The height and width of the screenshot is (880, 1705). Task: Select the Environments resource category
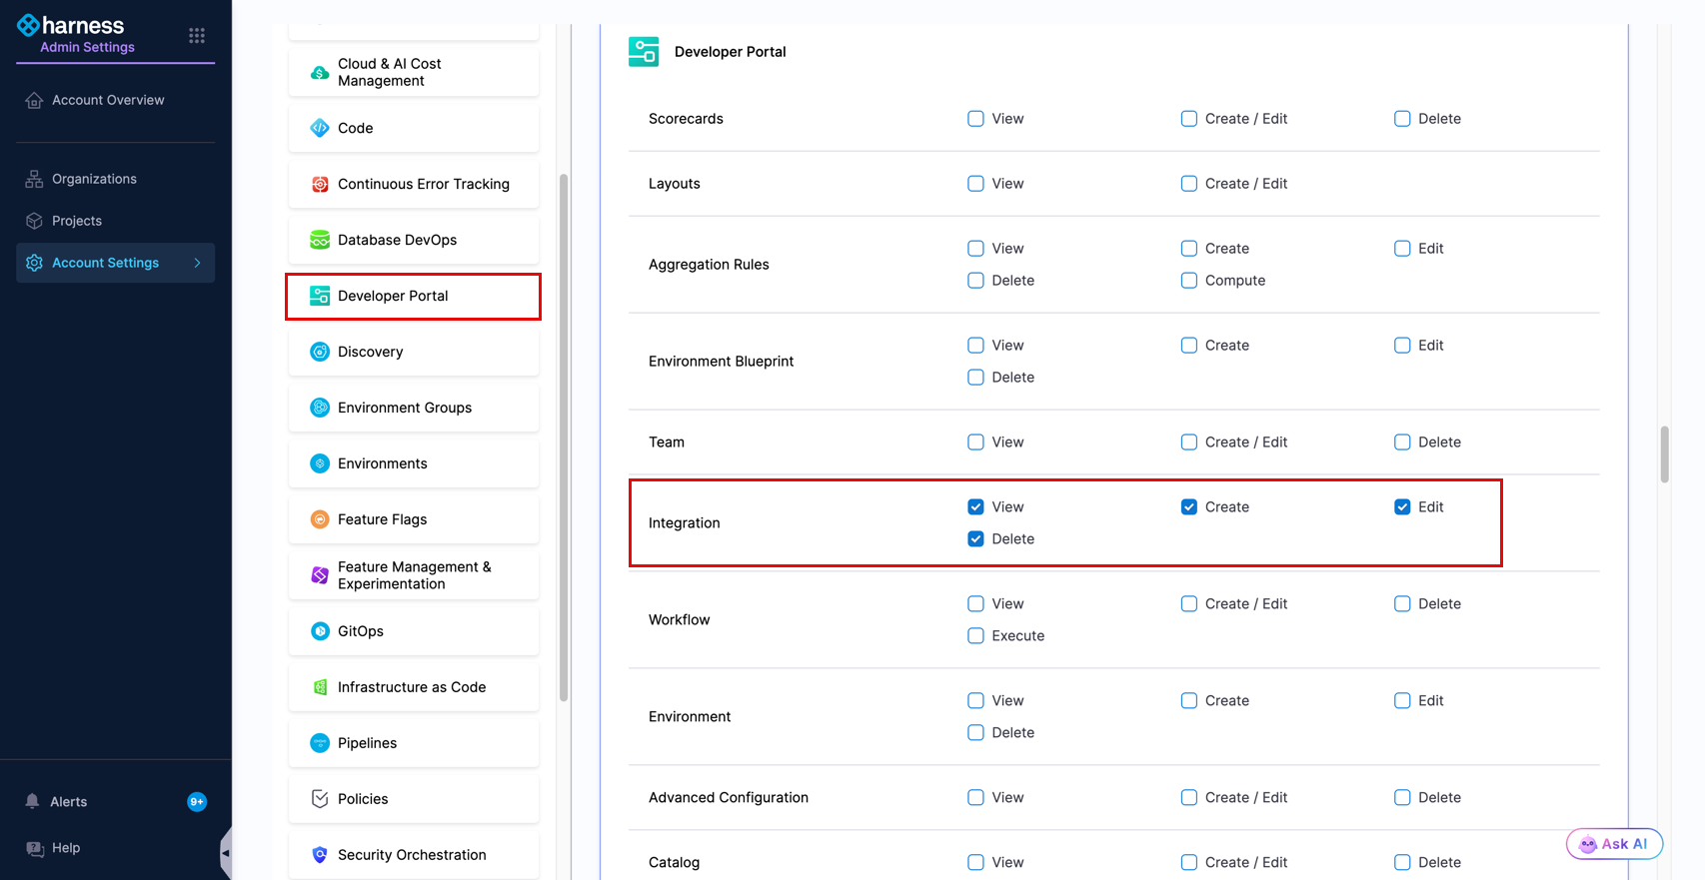click(414, 463)
